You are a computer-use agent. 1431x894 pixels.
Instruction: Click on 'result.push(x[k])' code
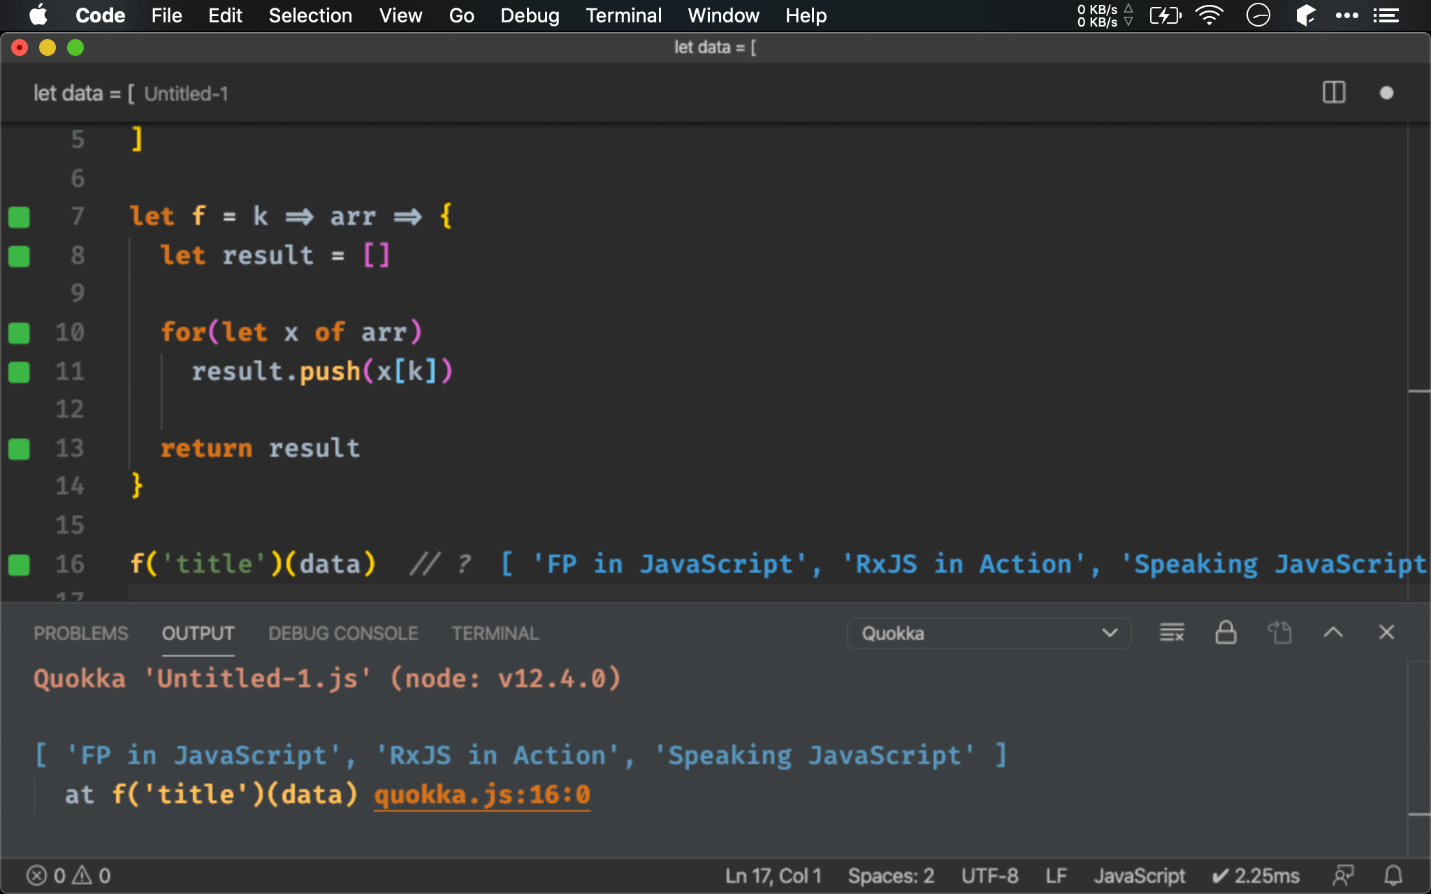coord(322,371)
